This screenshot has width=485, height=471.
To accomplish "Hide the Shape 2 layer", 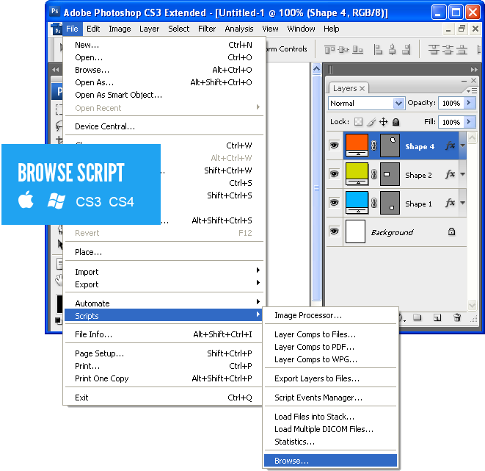I will coord(334,174).
